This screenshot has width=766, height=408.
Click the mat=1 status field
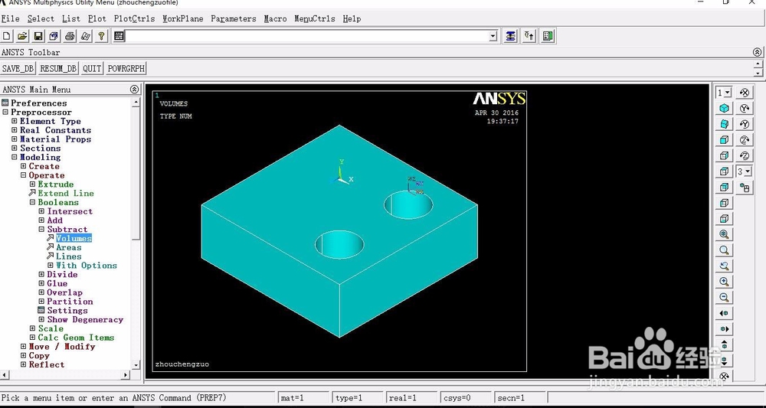(303, 398)
